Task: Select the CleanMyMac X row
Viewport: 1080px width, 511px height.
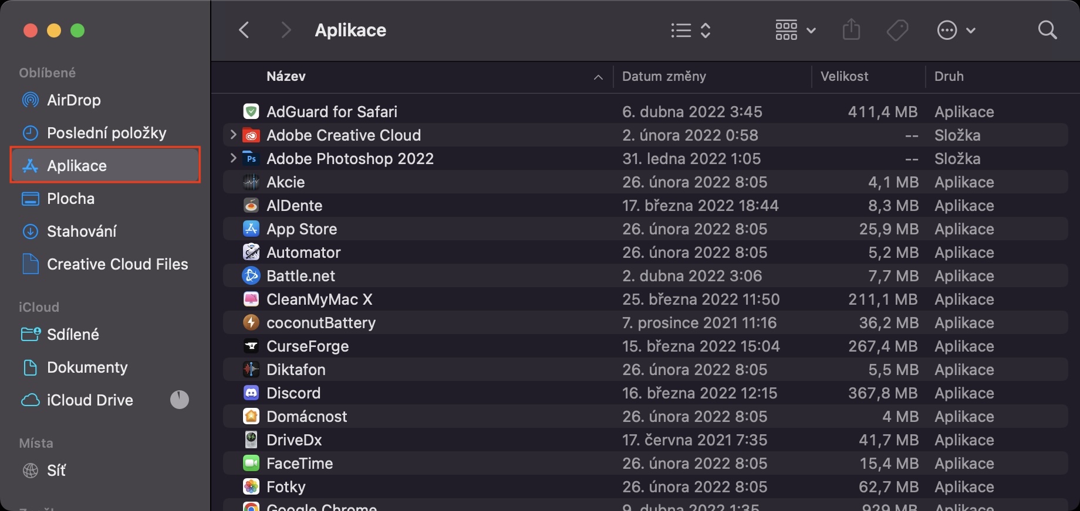Action: coord(319,299)
